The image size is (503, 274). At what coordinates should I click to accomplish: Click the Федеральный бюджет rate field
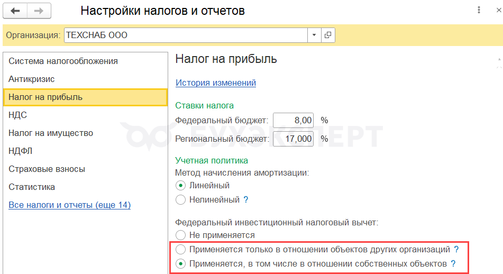(x=294, y=120)
